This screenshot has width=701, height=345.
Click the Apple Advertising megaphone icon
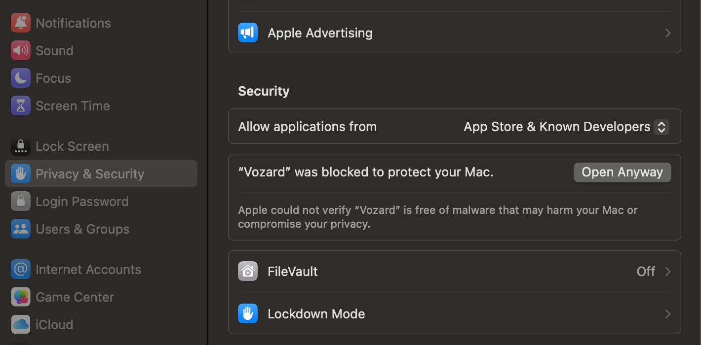(247, 33)
